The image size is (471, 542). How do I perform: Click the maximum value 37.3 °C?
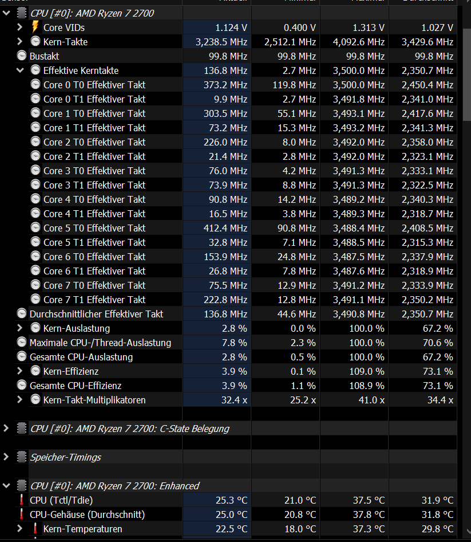(x=369, y=529)
